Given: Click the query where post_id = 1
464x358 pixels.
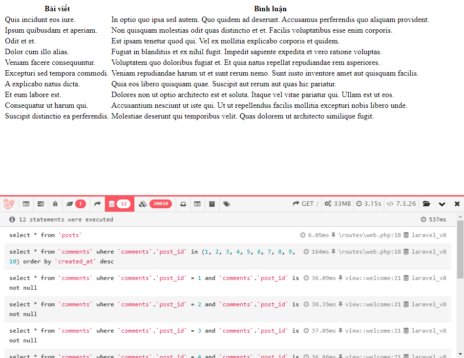Looking at the screenshot, I should pos(228,282).
